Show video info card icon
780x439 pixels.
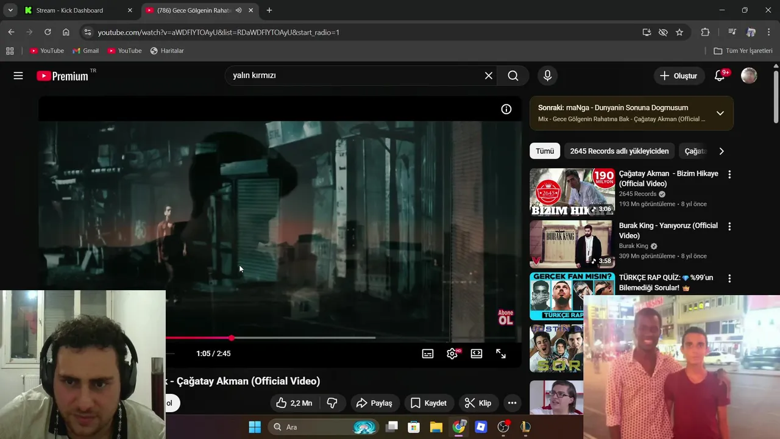(506, 109)
